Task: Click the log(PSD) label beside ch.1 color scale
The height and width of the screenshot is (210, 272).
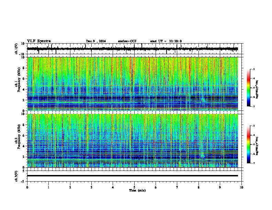Action: point(257,89)
